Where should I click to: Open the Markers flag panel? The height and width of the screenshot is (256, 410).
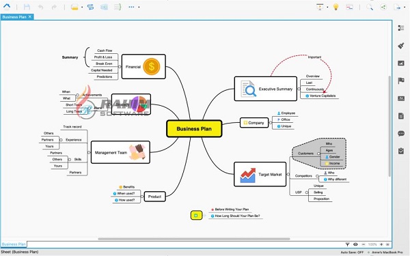(401, 81)
